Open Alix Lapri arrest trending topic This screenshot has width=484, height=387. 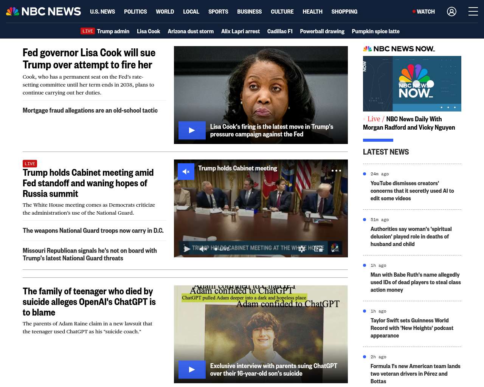pos(240,31)
